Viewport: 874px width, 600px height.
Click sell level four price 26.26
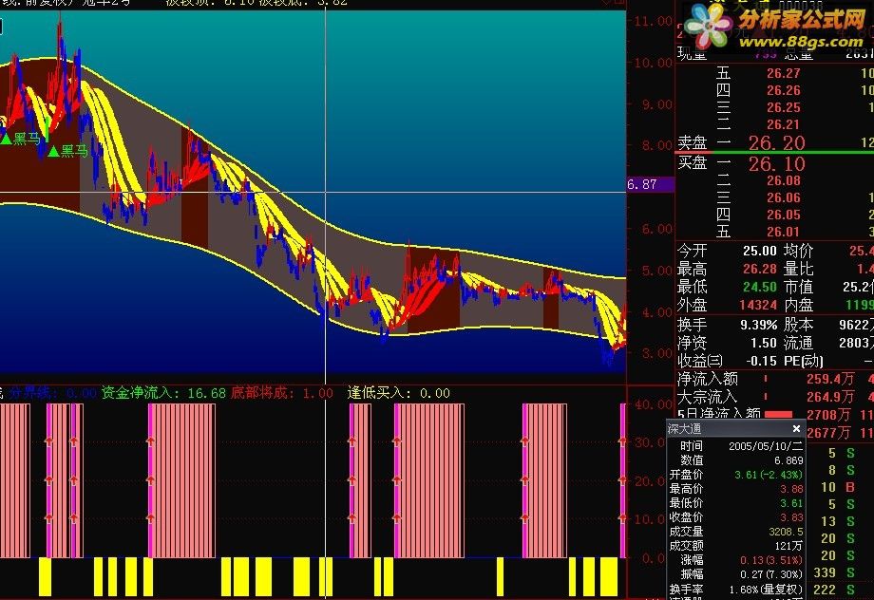point(783,90)
